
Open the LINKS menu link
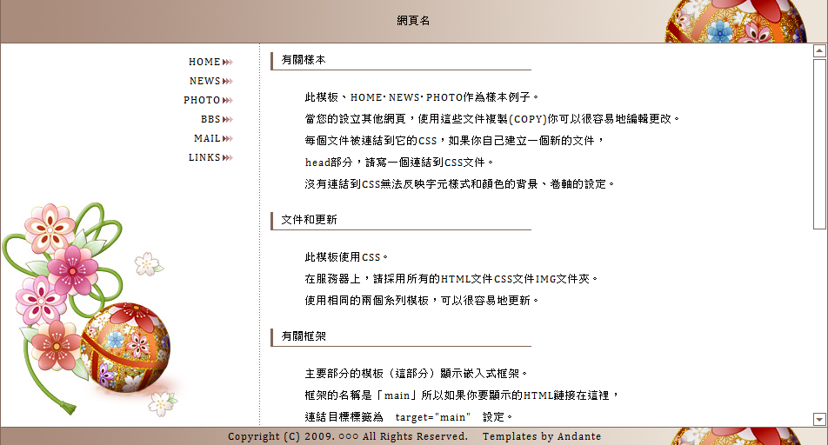(x=204, y=157)
